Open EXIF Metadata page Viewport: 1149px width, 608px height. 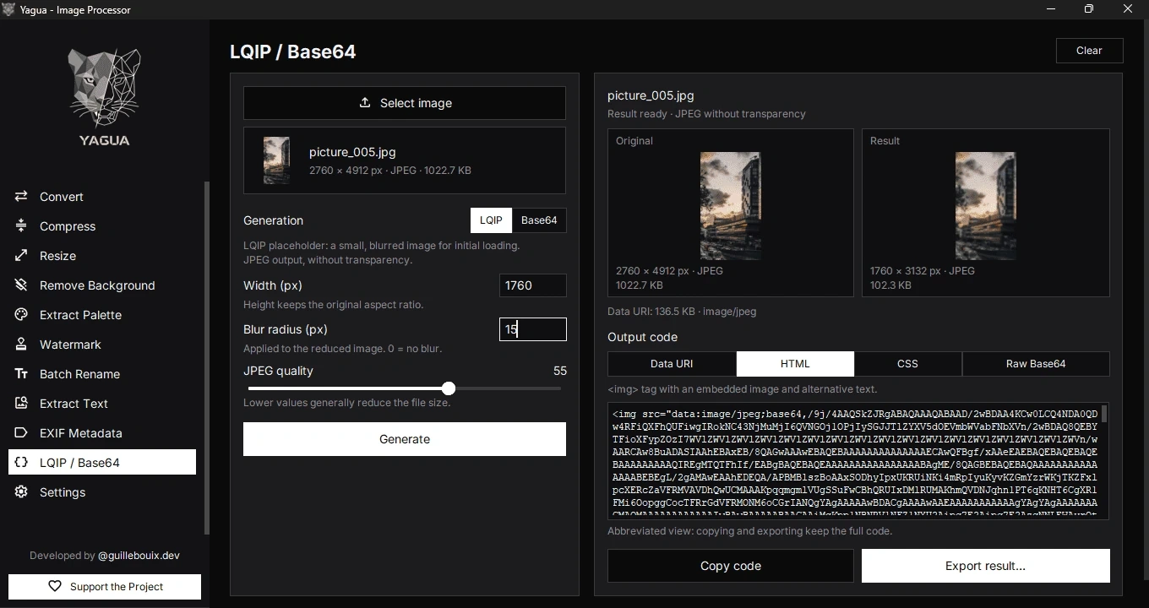(102, 433)
